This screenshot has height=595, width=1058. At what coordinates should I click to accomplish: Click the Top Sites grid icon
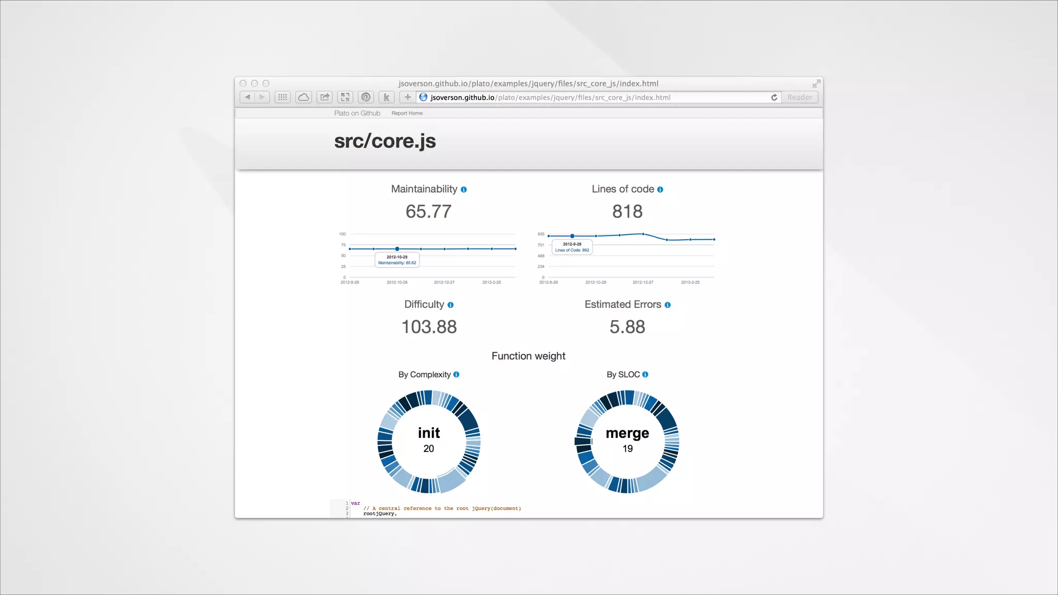(283, 97)
